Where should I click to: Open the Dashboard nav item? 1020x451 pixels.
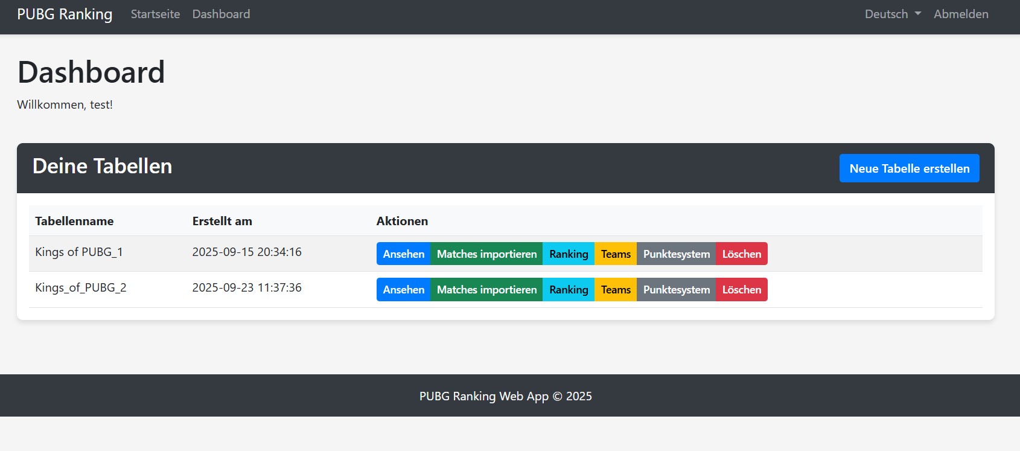(221, 14)
